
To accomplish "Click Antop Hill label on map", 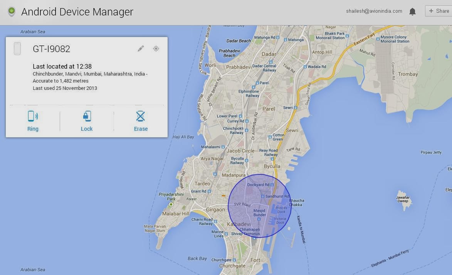I will coord(322,52).
